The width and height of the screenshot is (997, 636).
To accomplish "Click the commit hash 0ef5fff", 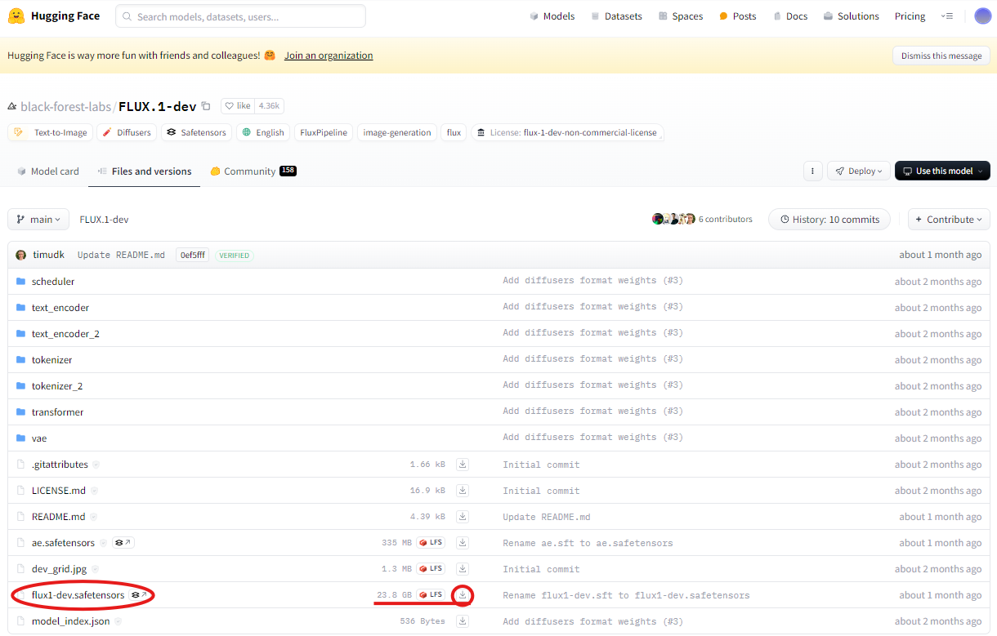I will point(192,255).
